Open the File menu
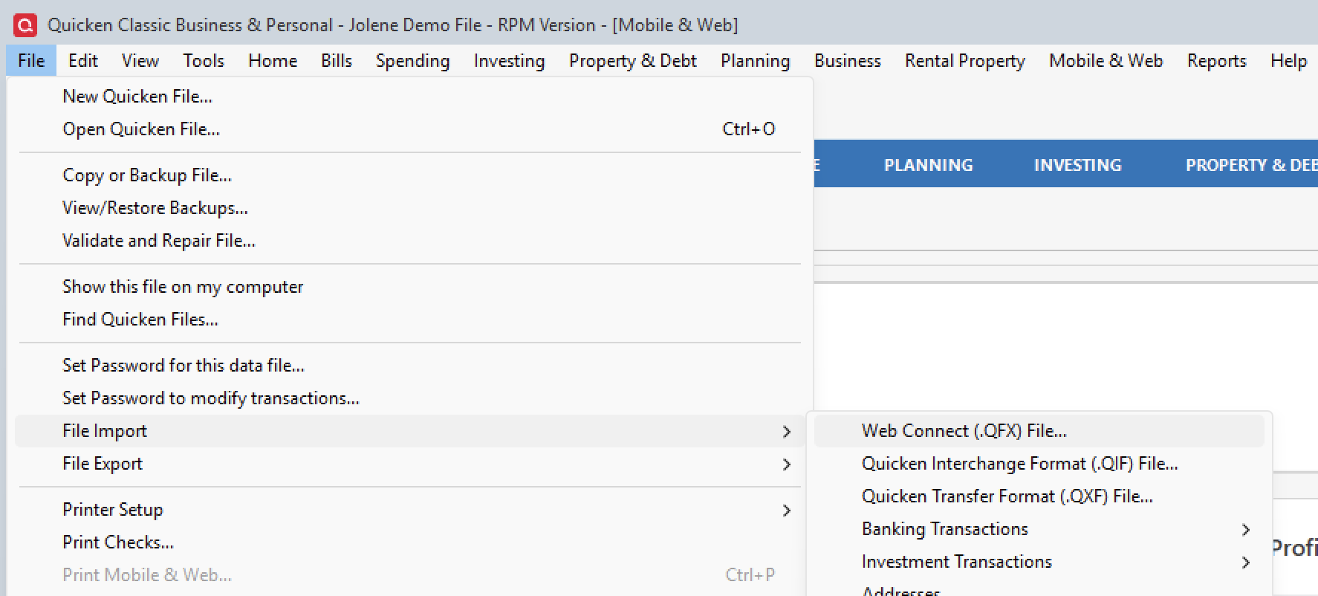The image size is (1318, 596). [x=31, y=61]
